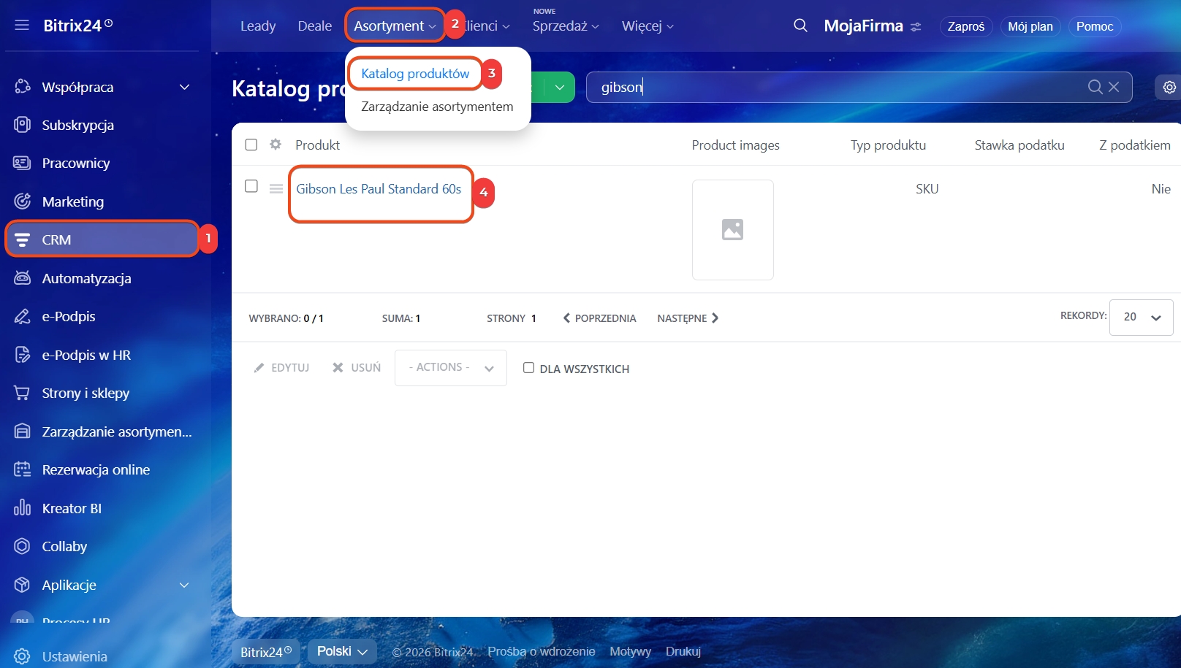Click the sliders icon next to MojaFirma
1181x668 pixels.
[916, 27]
